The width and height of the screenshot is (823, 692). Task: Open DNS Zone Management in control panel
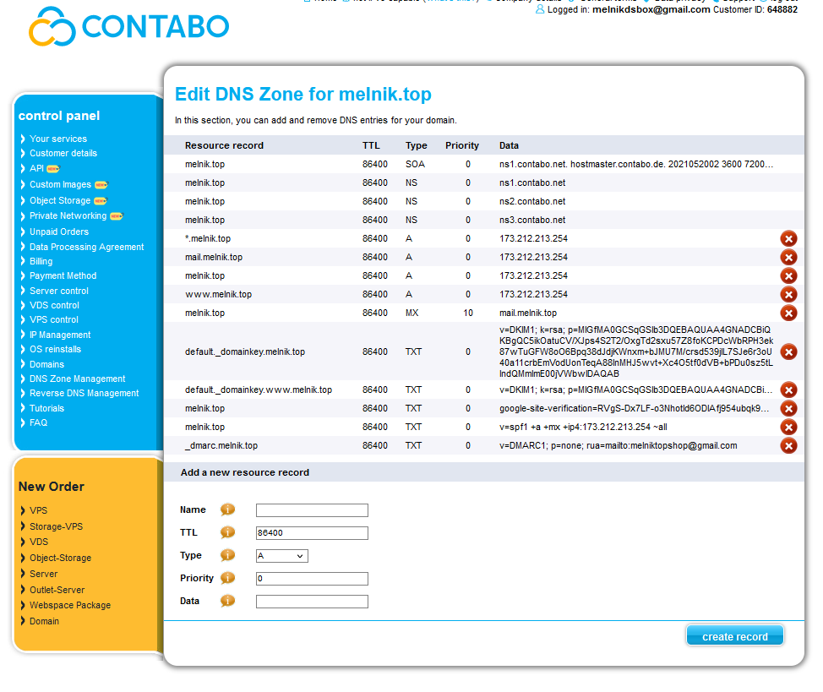[77, 379]
